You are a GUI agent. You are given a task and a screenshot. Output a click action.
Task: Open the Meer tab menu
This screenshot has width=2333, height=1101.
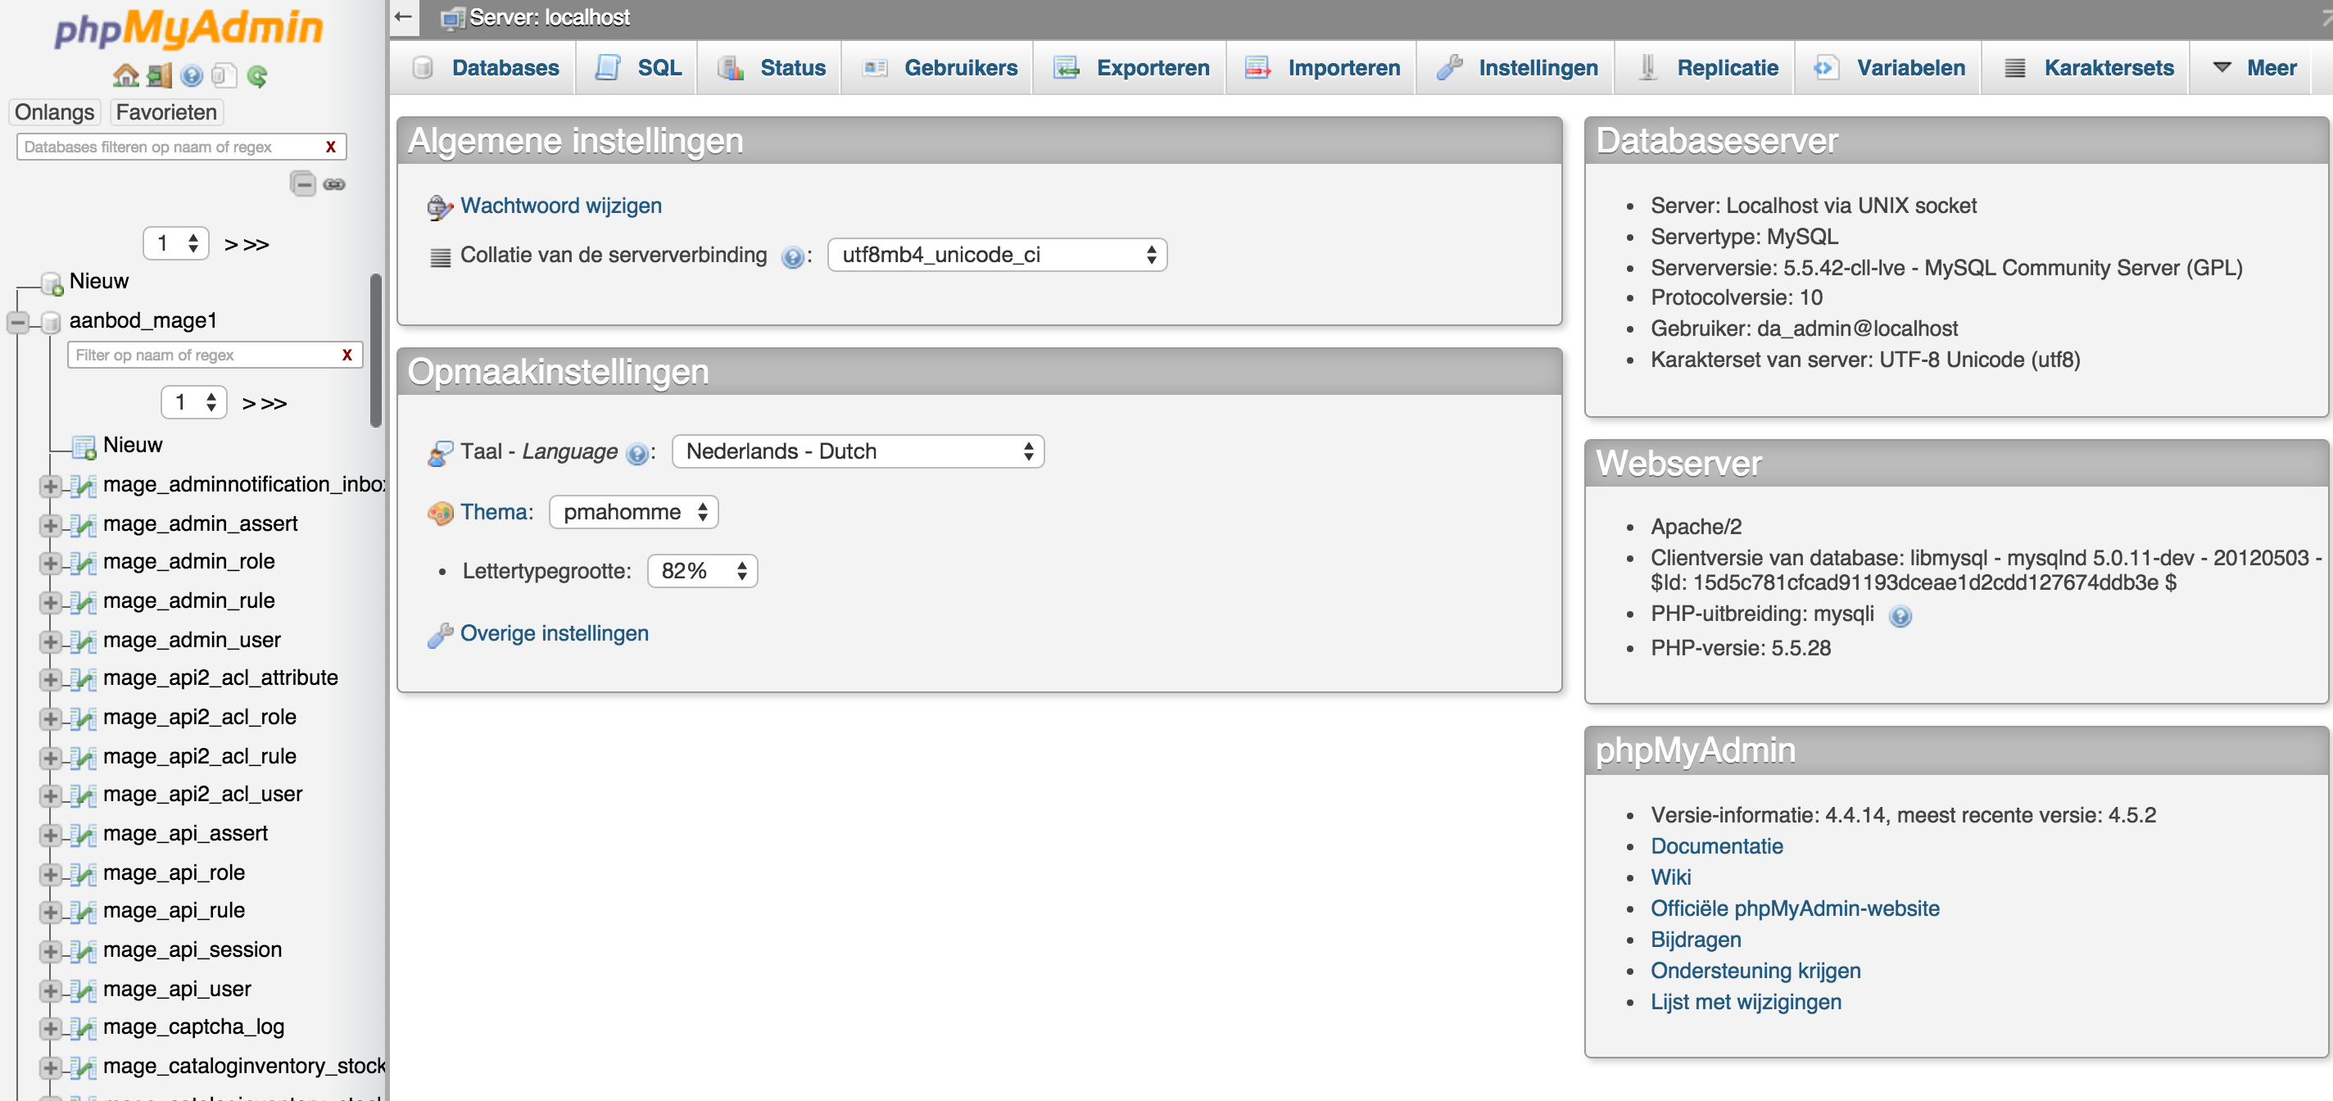coord(2254,68)
